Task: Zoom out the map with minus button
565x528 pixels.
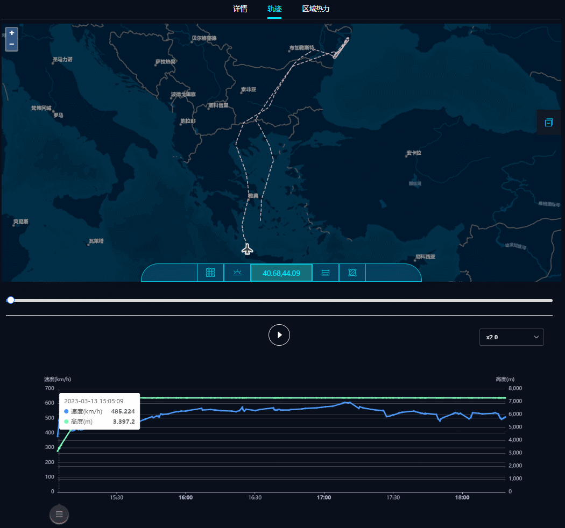Action: click(11, 44)
